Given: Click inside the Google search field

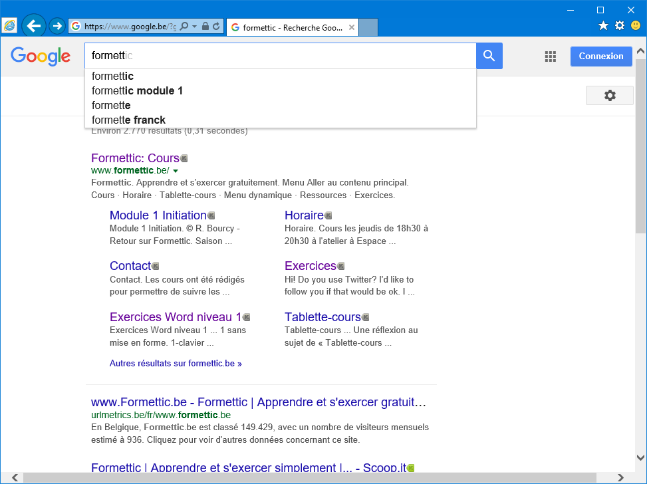Looking at the screenshot, I should [280, 55].
